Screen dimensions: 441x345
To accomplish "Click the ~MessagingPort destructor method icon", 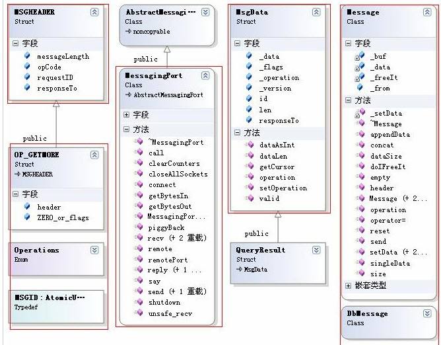I will pyautogui.click(x=139, y=141).
